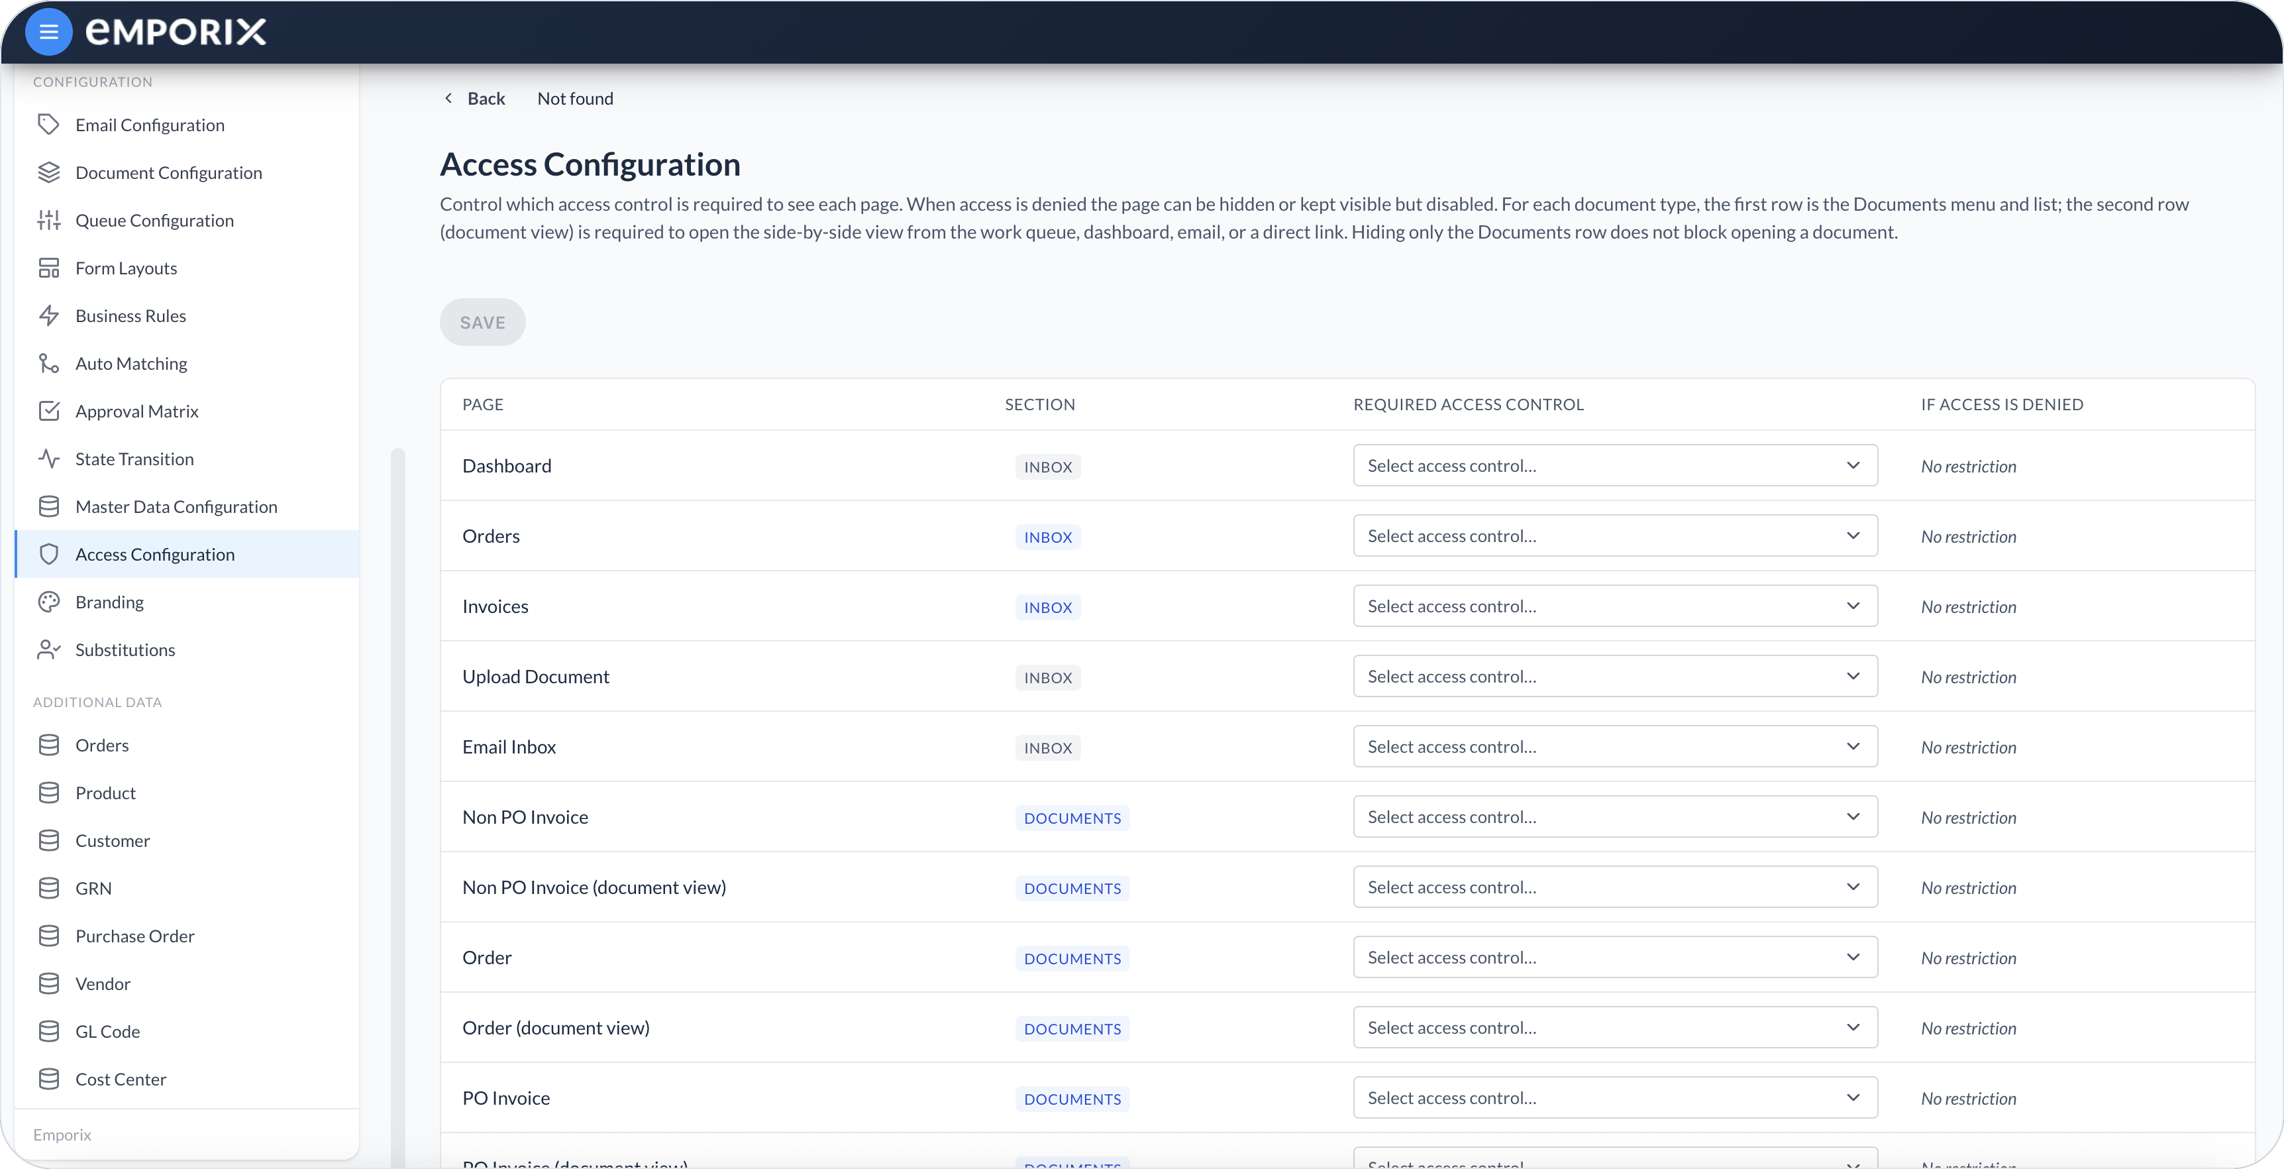2284x1169 pixels.
Task: Open Orders row access control dropdown
Action: point(1614,535)
